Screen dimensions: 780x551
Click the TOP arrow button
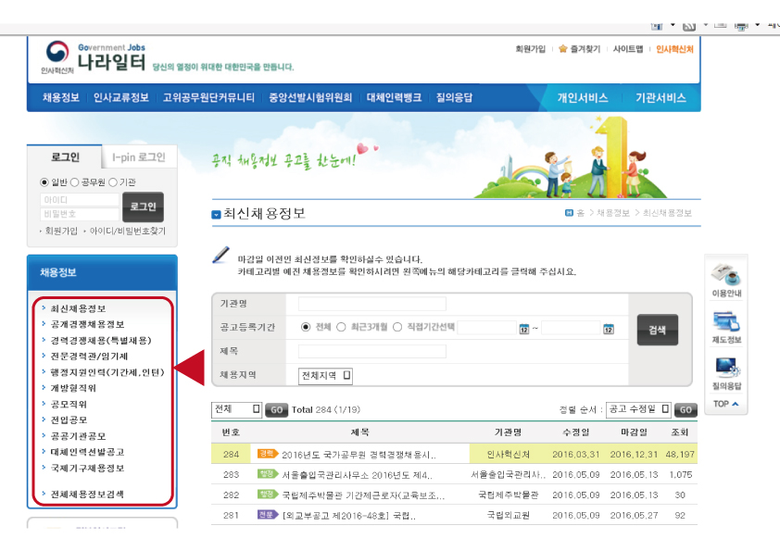coord(725,404)
